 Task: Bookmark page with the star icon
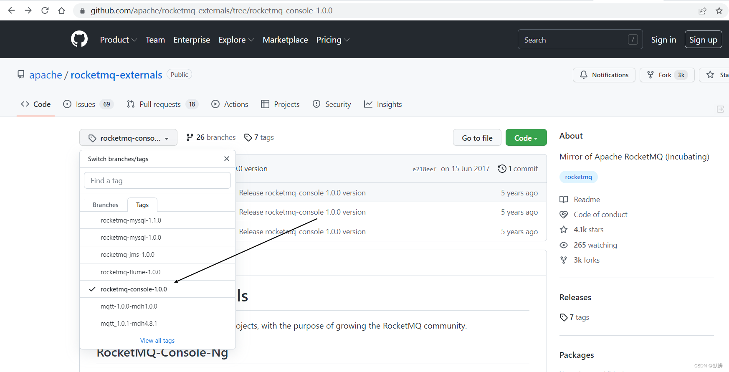tap(719, 11)
